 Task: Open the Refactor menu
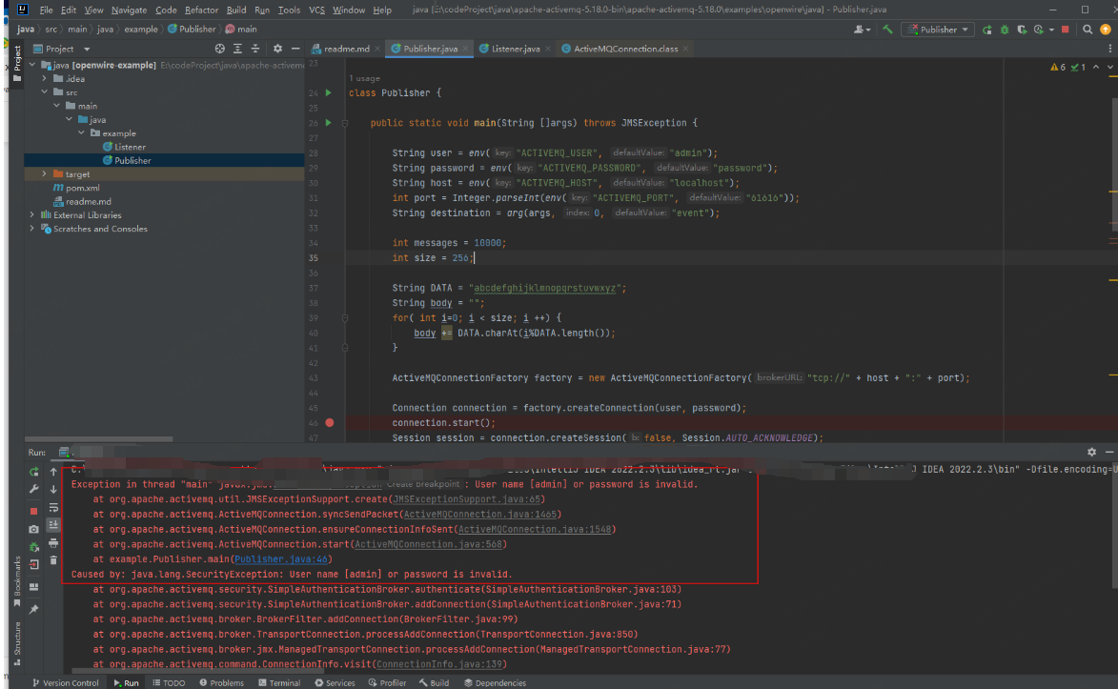[201, 10]
